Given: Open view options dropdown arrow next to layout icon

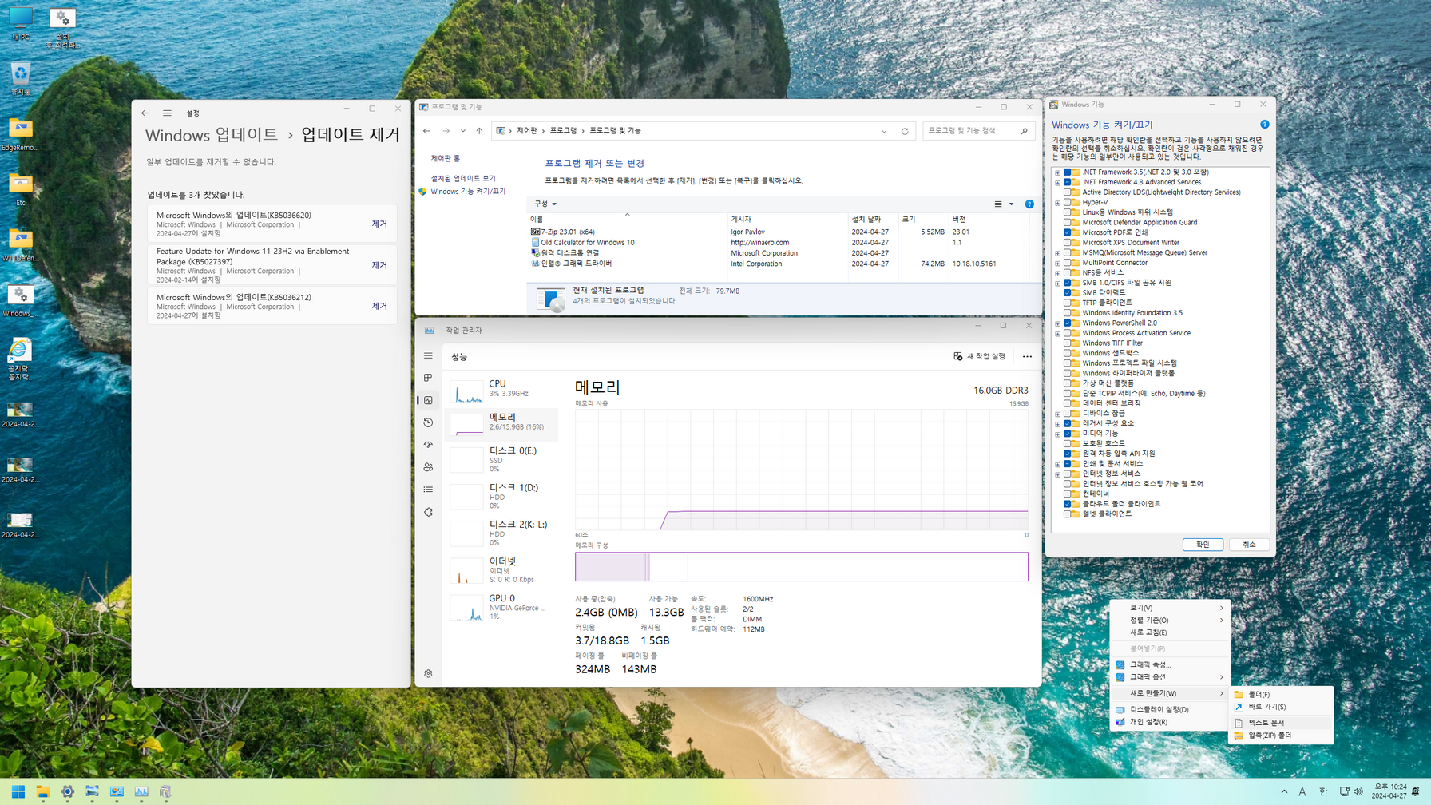Looking at the screenshot, I should tap(1011, 204).
